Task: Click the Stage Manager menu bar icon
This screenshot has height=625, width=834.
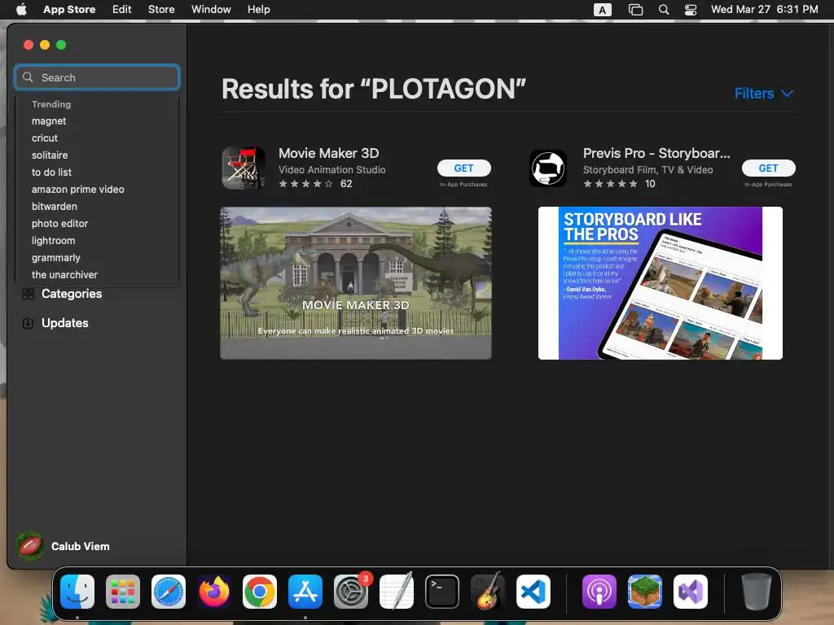Action: (635, 10)
